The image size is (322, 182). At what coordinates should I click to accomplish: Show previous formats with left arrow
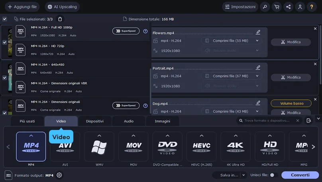(x=8, y=147)
